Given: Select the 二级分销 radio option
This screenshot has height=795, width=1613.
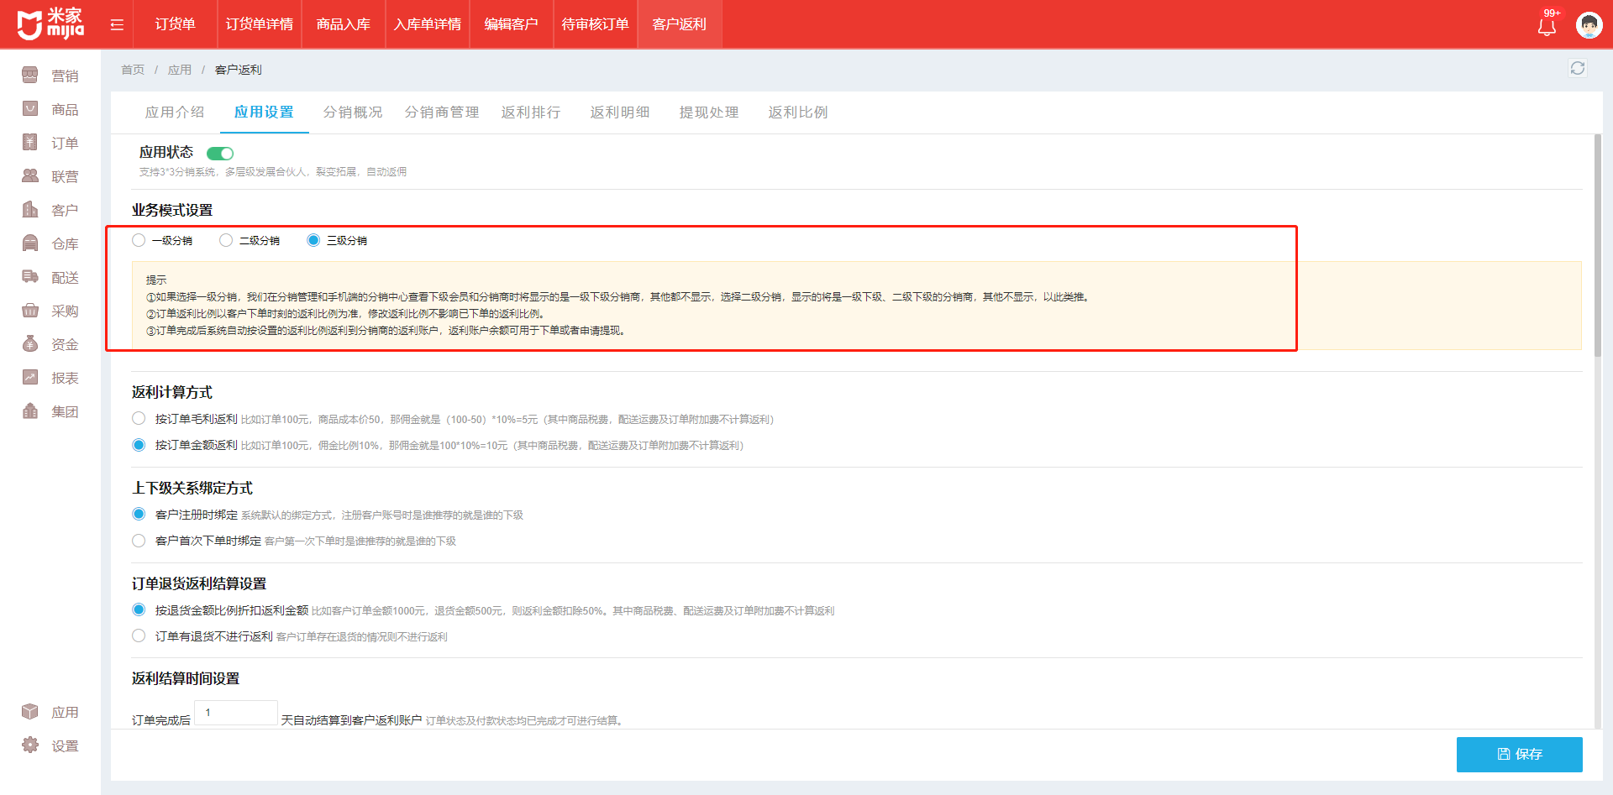Looking at the screenshot, I should [x=226, y=240].
